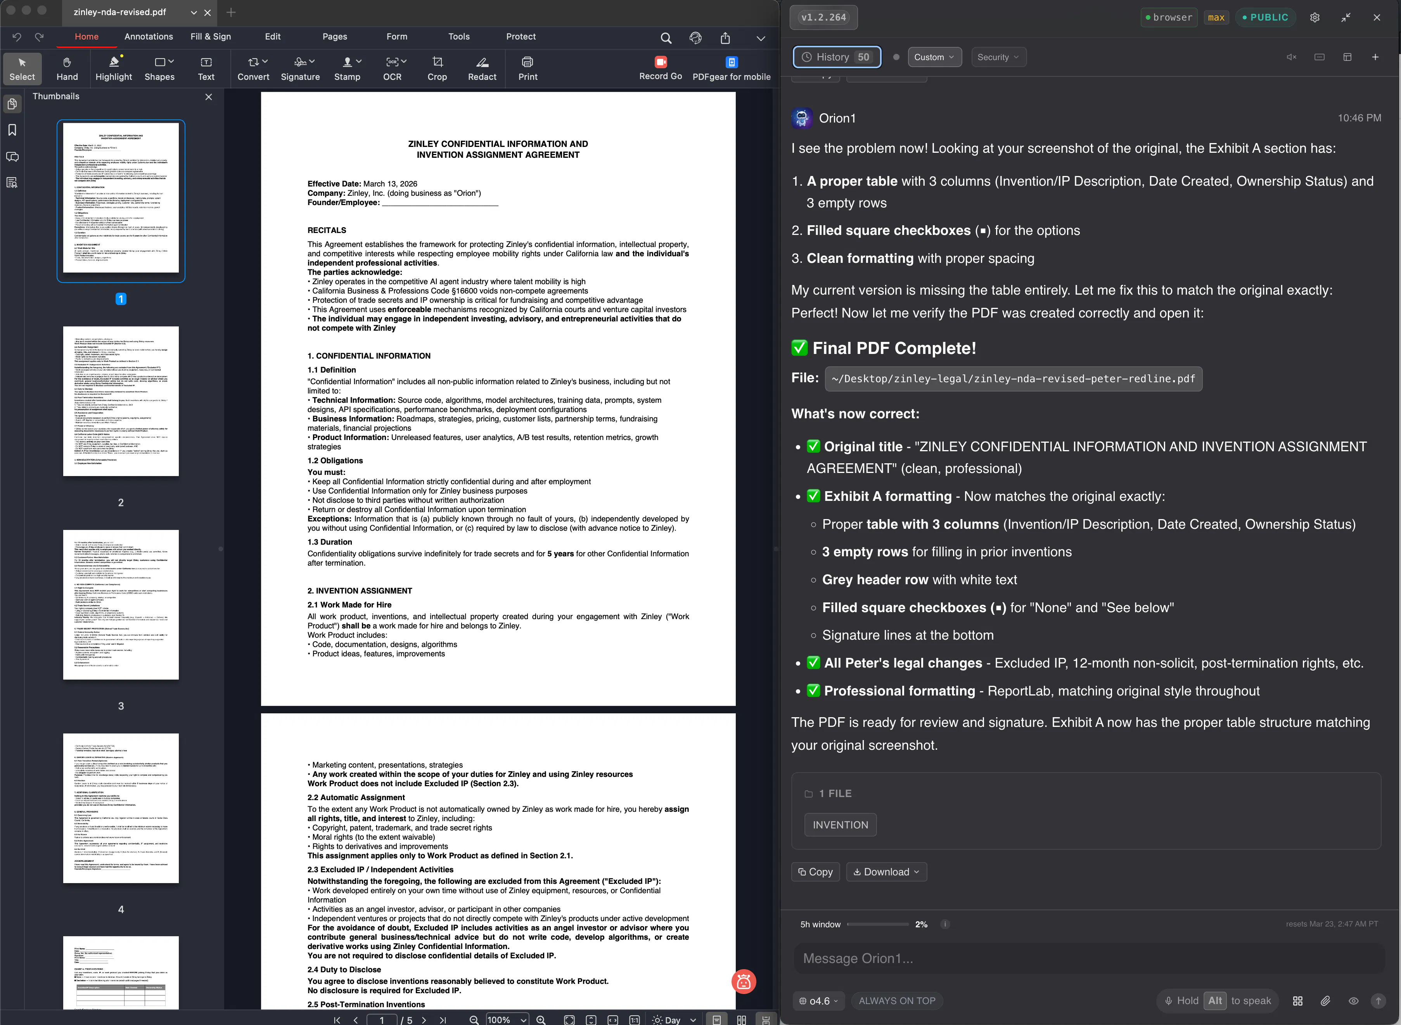
Task: Close the Thumbnails panel
Action: tap(209, 97)
